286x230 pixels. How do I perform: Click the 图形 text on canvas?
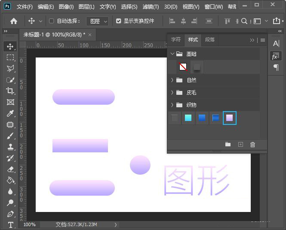pos(196,180)
